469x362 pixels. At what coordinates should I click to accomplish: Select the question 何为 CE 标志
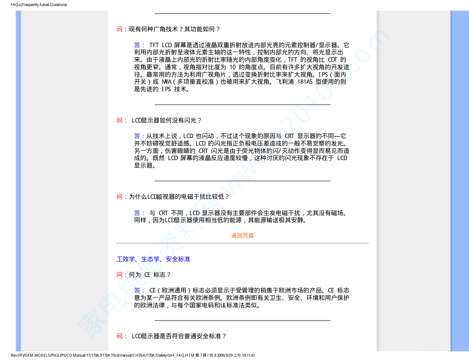coord(150,275)
